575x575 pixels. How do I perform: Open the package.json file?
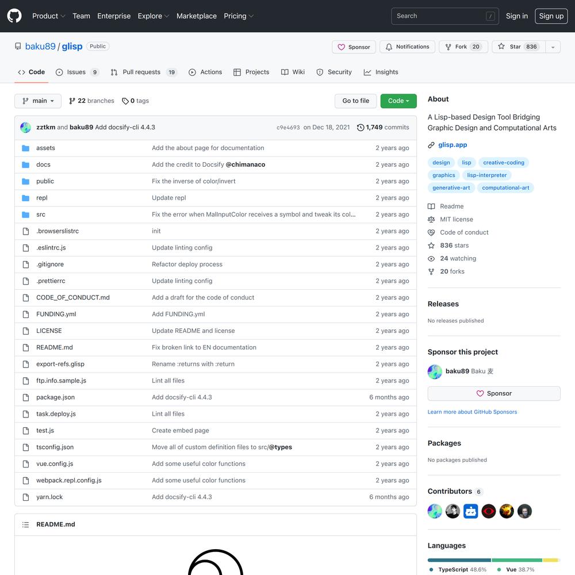(x=55, y=397)
